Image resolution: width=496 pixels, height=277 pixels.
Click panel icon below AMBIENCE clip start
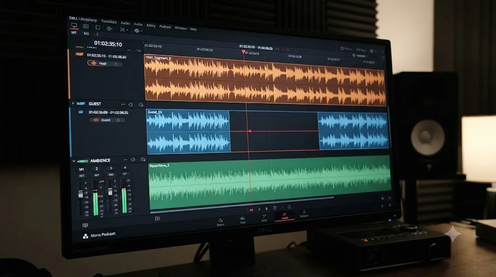[157, 218]
